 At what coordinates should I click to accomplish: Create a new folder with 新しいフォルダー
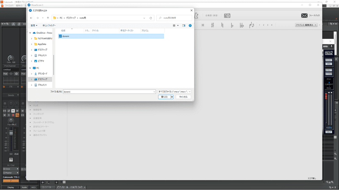point(49,25)
